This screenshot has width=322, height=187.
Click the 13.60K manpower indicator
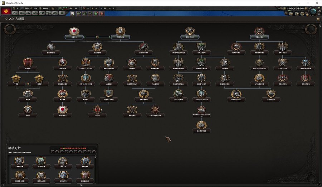pos(44,9)
